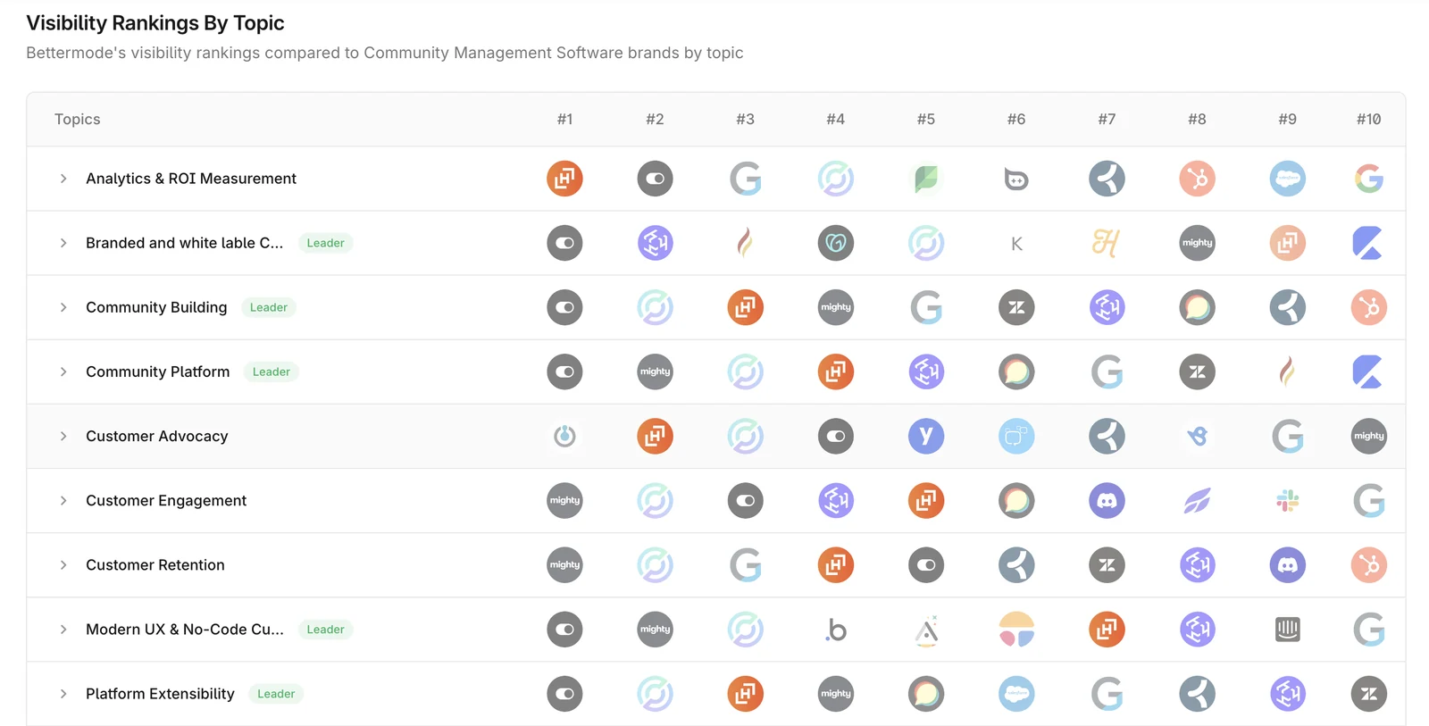This screenshot has width=1429, height=726.
Task: Select the Customer Retention topic label
Action: coord(155,564)
